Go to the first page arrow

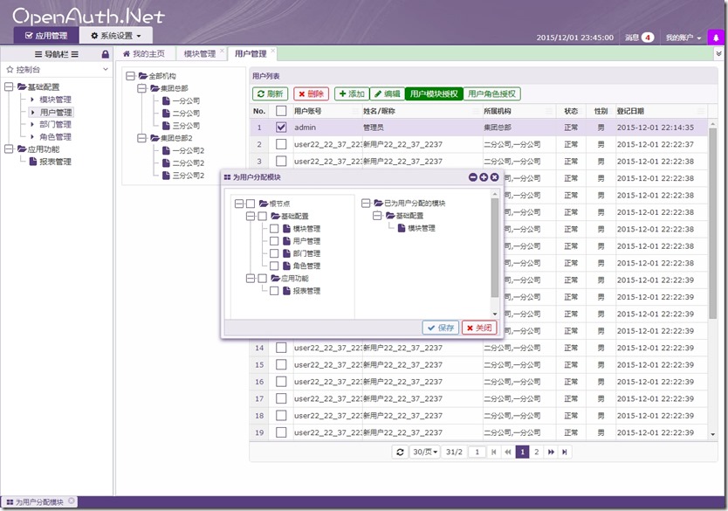493,452
